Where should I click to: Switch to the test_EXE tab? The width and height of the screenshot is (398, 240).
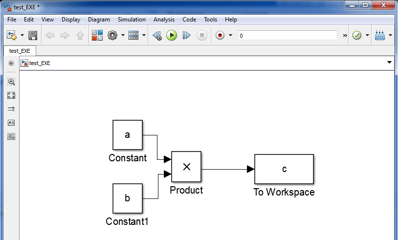click(20, 50)
